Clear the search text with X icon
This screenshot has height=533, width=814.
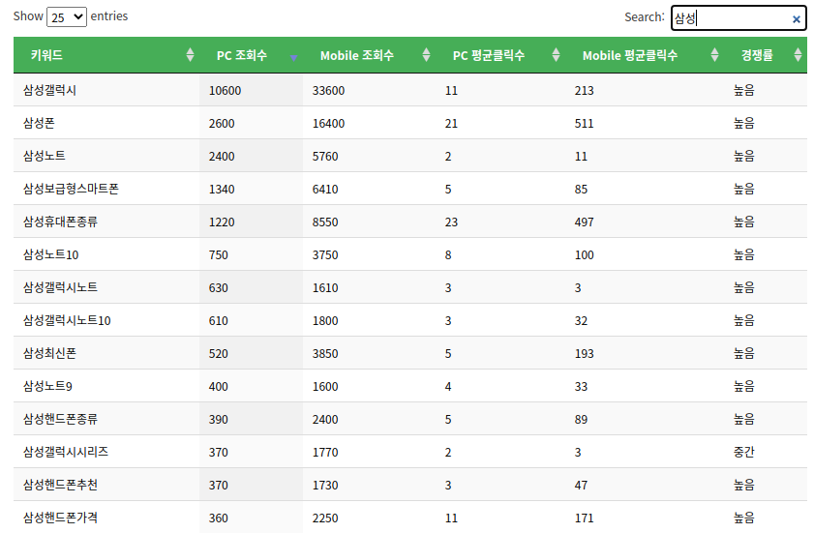pyautogui.click(x=796, y=19)
